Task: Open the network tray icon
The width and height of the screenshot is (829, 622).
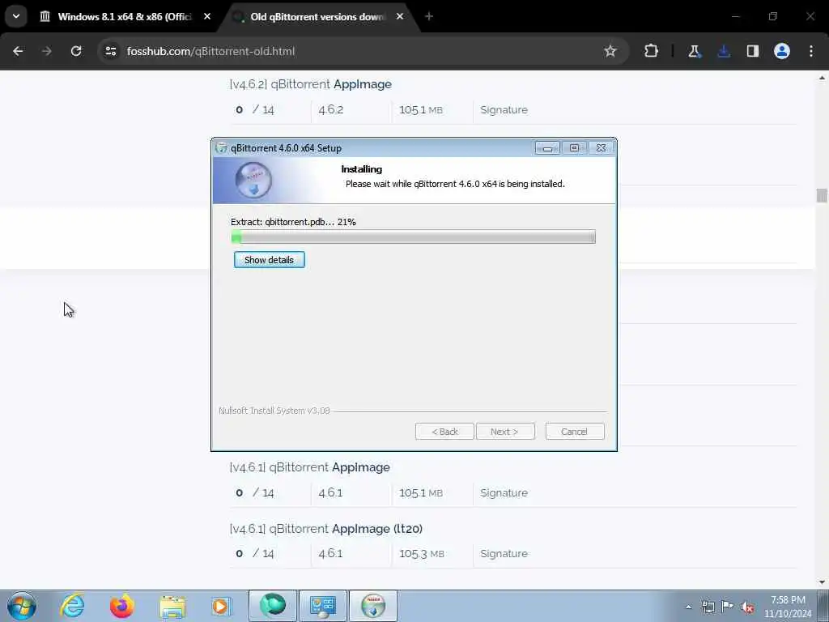Action: click(x=708, y=607)
